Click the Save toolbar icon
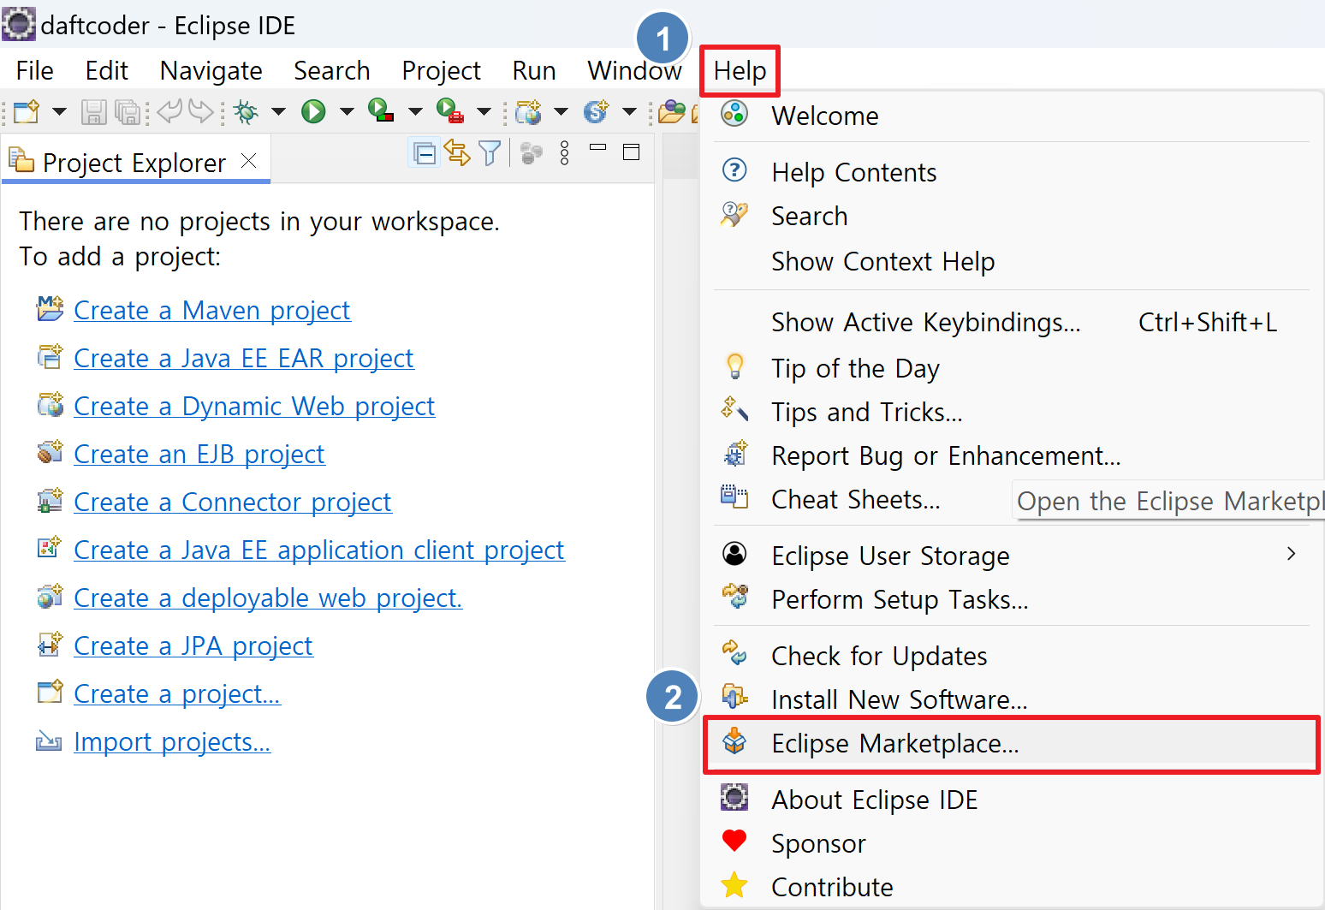This screenshot has height=910, width=1325. [93, 112]
